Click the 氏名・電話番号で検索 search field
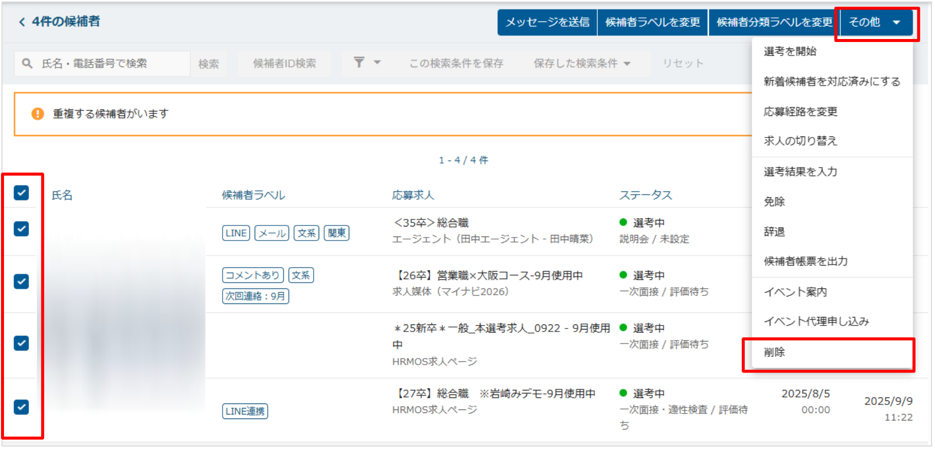 coord(110,63)
